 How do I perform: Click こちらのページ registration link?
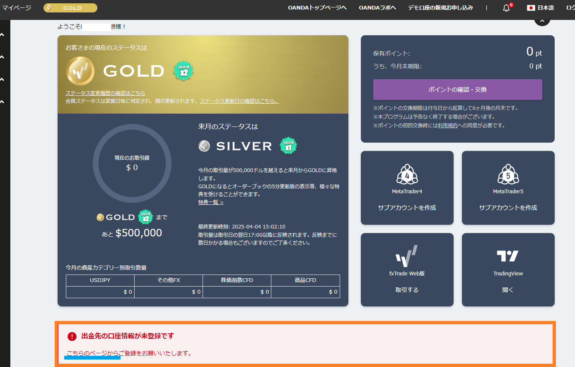93,353
